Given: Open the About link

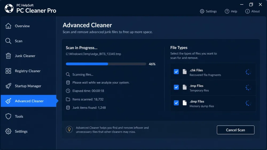Looking at the screenshot, I should [x=252, y=11].
